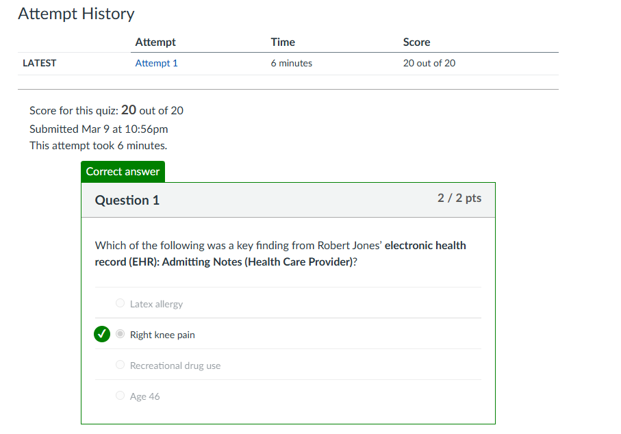Click the This attempt took 6 minutes text
The height and width of the screenshot is (434, 621).
tap(98, 145)
